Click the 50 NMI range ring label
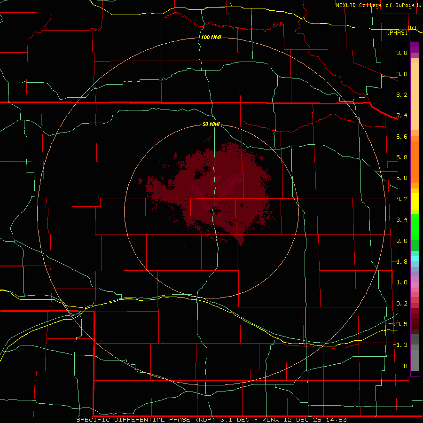The width and height of the screenshot is (423, 423). click(211, 124)
